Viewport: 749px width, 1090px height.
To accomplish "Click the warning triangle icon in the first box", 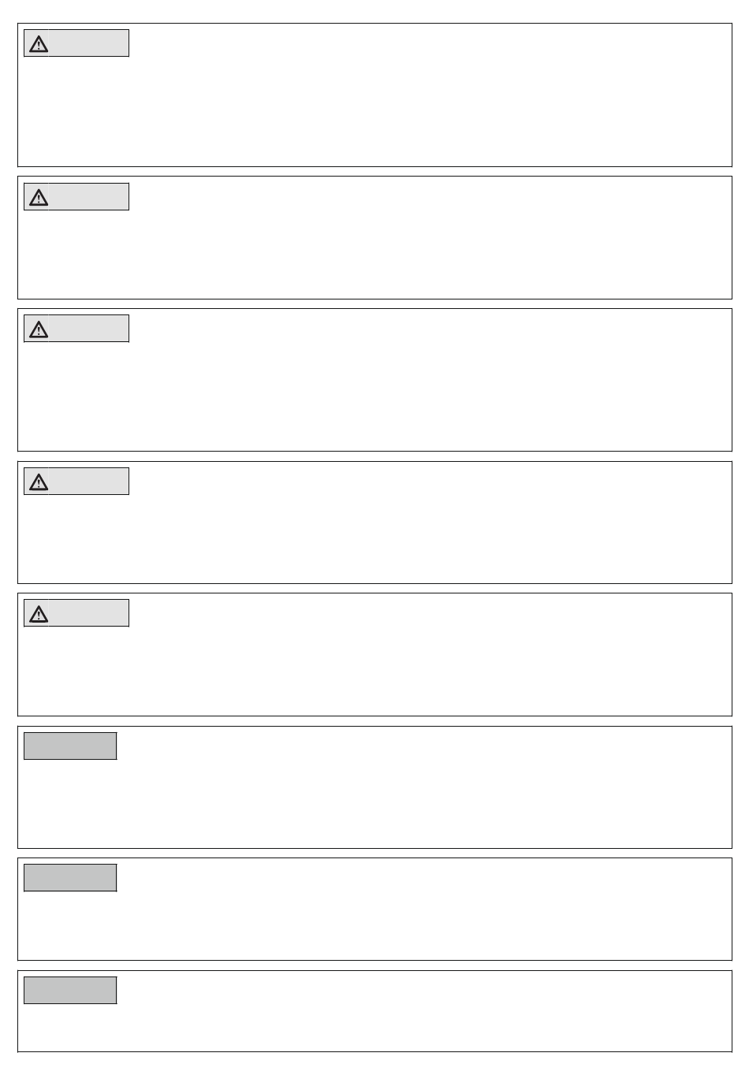I will (39, 44).
